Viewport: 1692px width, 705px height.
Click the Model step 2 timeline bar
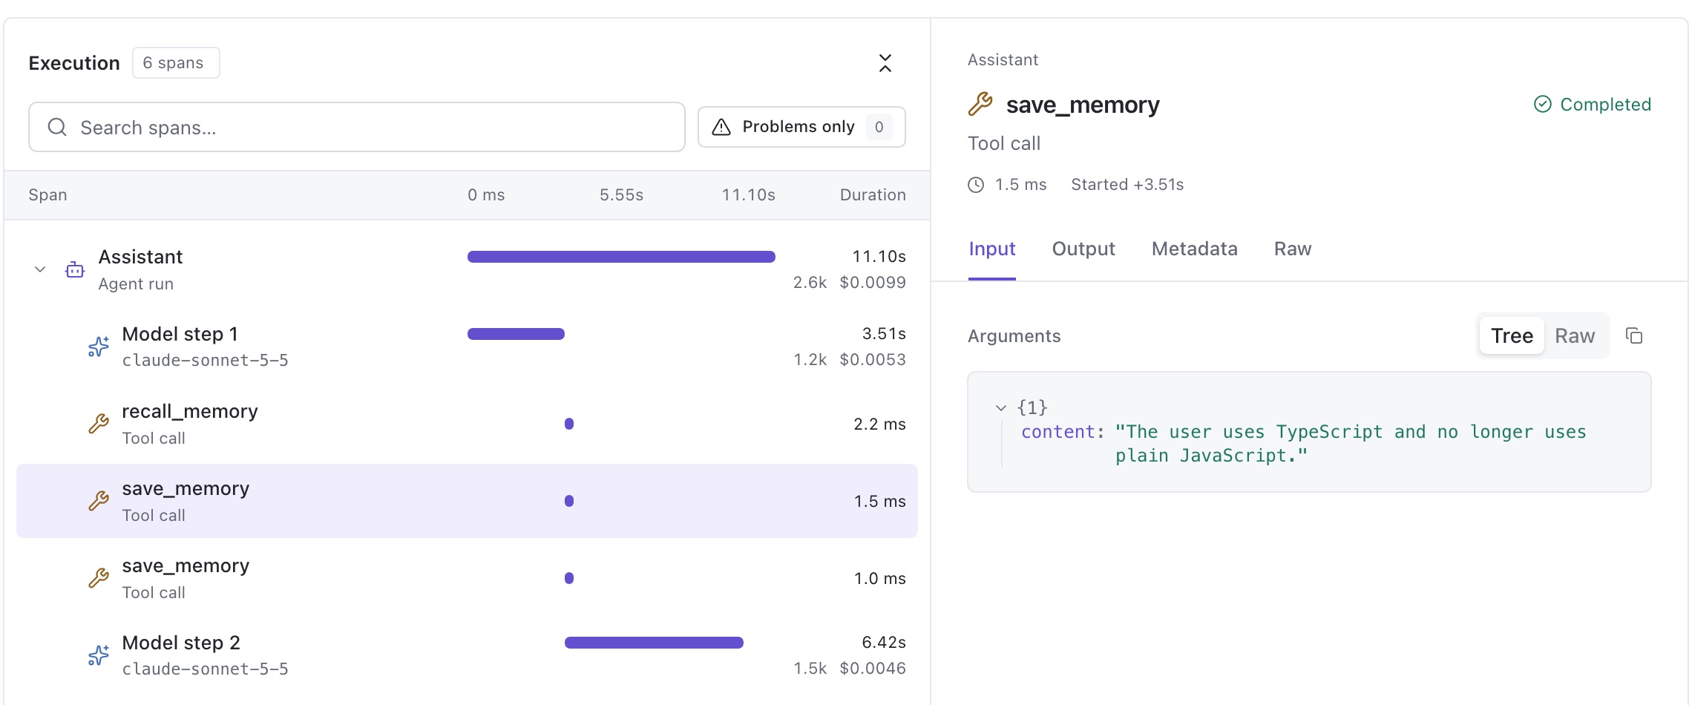point(654,643)
